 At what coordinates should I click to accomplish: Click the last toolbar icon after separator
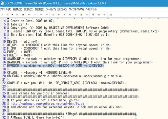click(x=111, y=14)
